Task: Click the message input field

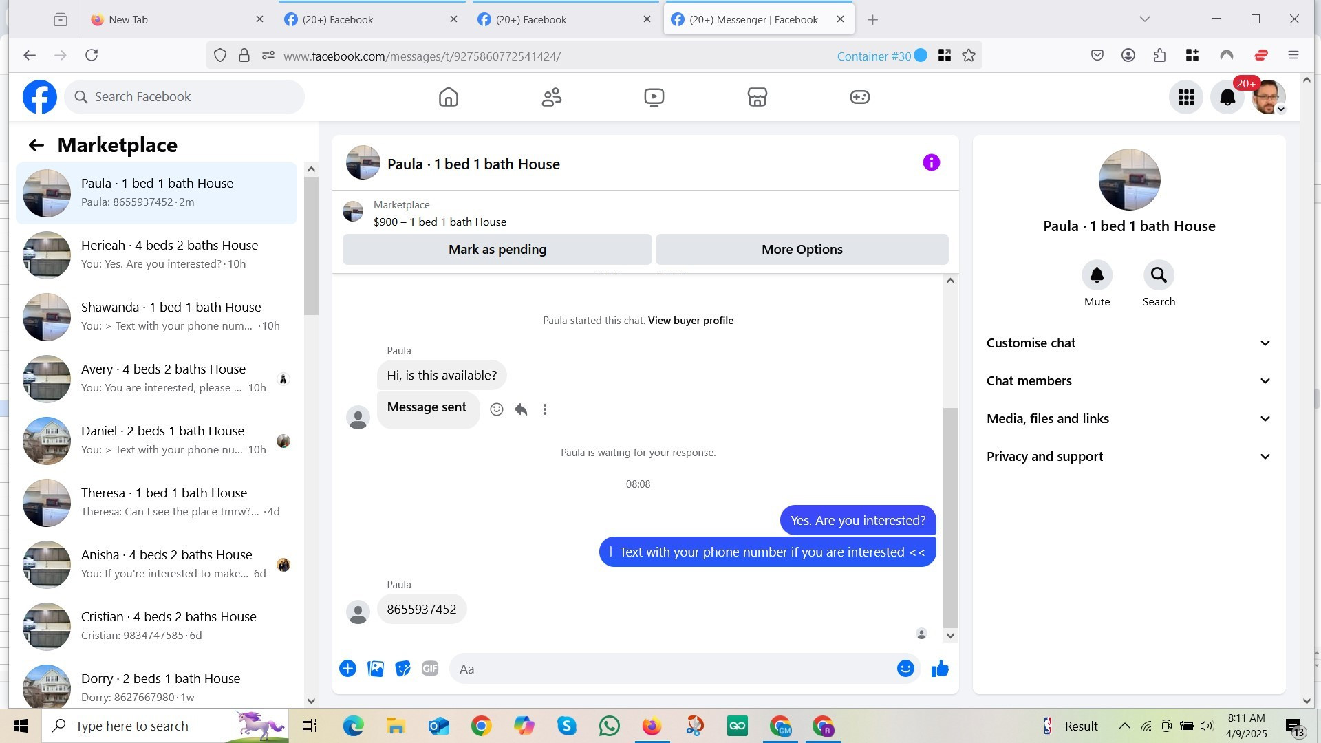Action: [x=684, y=669]
